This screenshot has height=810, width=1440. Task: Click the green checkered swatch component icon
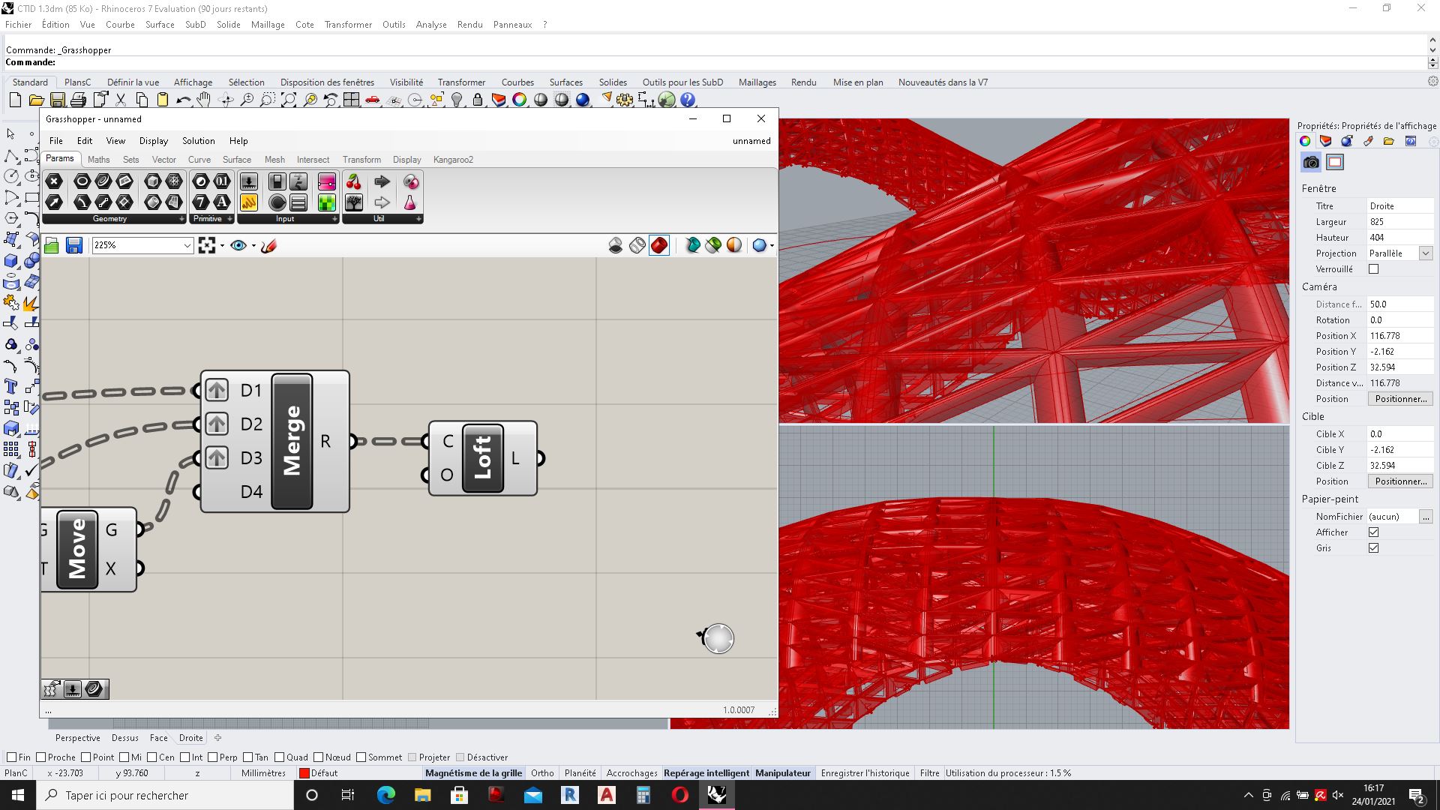(x=326, y=202)
